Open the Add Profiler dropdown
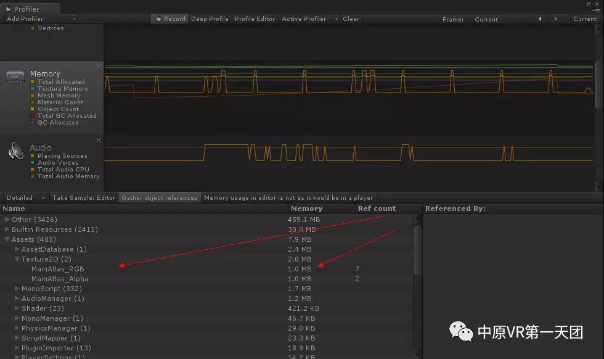The image size is (604, 359). (40, 19)
